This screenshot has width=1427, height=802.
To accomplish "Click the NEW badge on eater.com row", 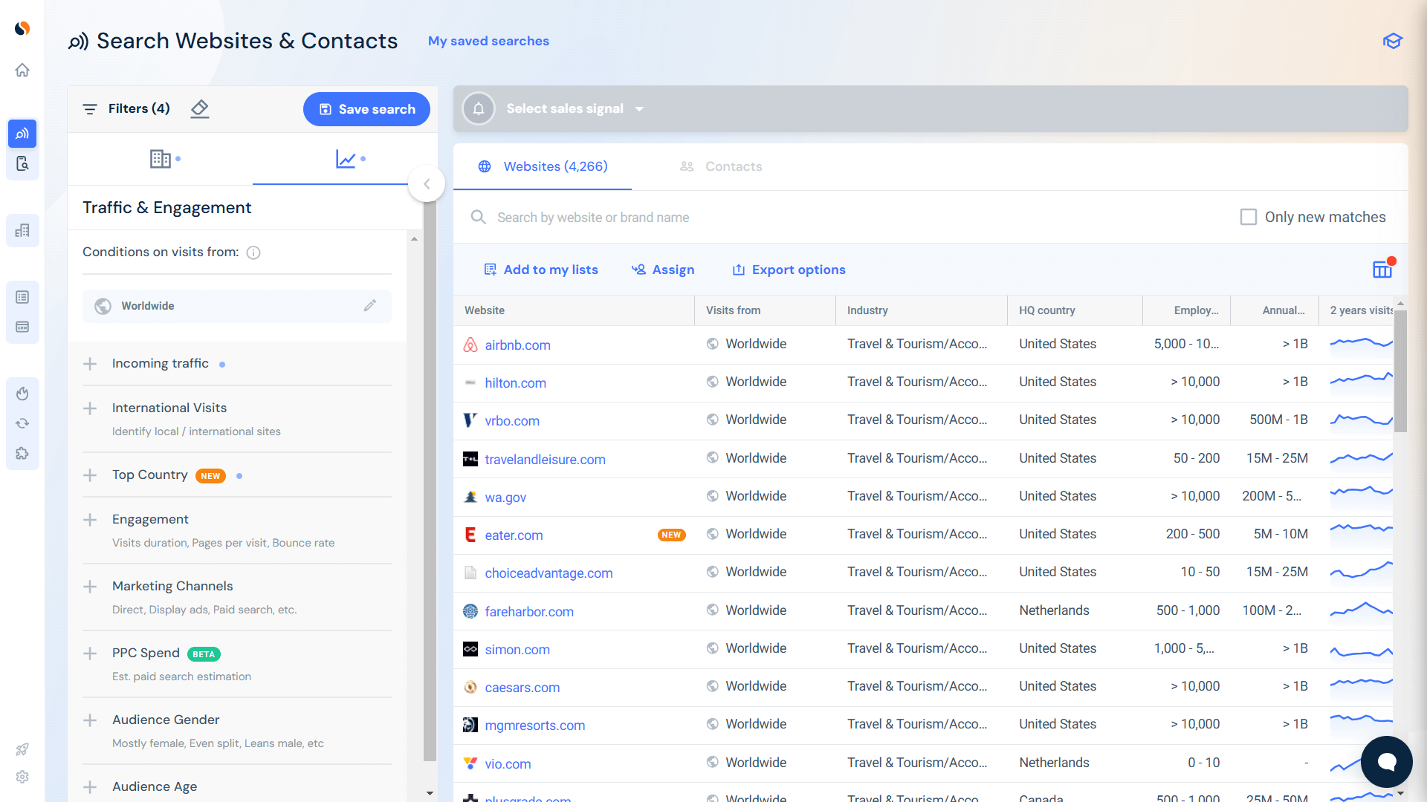I will coord(671,535).
